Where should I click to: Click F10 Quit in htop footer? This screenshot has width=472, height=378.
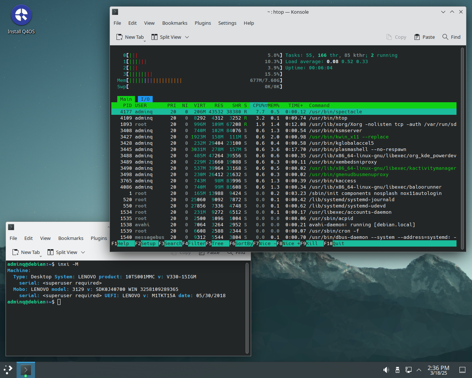[334, 244]
